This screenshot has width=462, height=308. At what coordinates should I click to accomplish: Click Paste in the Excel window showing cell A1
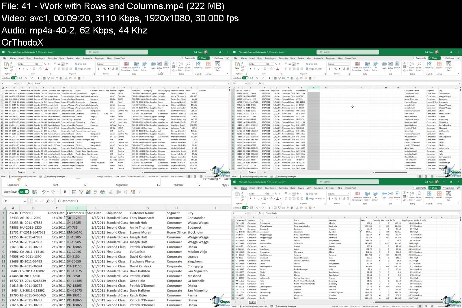(x=6, y=66)
